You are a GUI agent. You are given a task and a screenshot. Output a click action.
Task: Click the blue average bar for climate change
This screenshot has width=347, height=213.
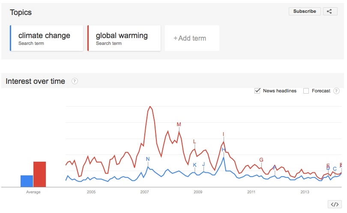coord(27,181)
